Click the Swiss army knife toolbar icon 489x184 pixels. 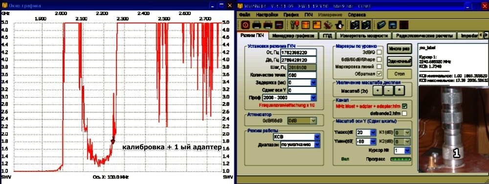point(328,25)
